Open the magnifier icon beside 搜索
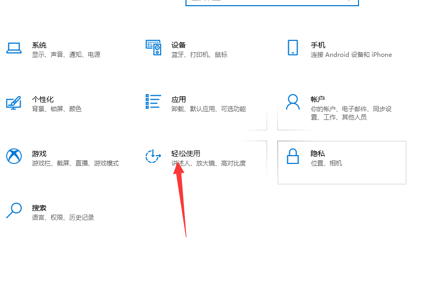Viewport: 421px width, 287px height. click(x=14, y=210)
